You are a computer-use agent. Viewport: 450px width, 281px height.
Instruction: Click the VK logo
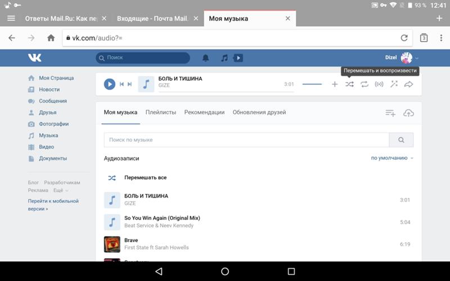tap(35, 58)
